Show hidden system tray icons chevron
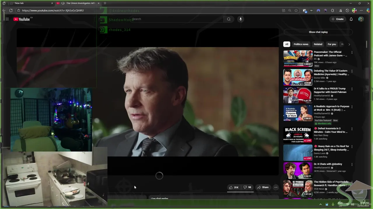Image resolution: width=373 pixels, height=209 pixels. pyautogui.click(x=321, y=204)
